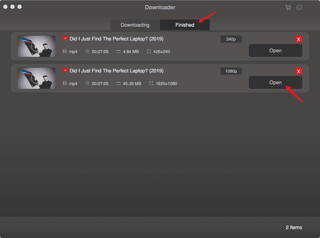
Task: Select title of the 240p video
Action: 116,39
